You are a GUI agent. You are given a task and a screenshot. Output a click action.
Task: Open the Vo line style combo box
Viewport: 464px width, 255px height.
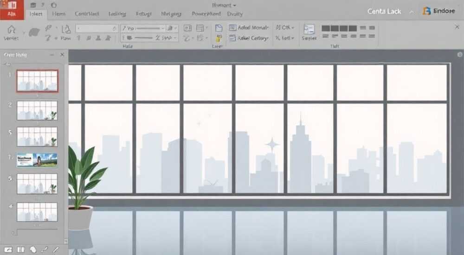pos(143,28)
